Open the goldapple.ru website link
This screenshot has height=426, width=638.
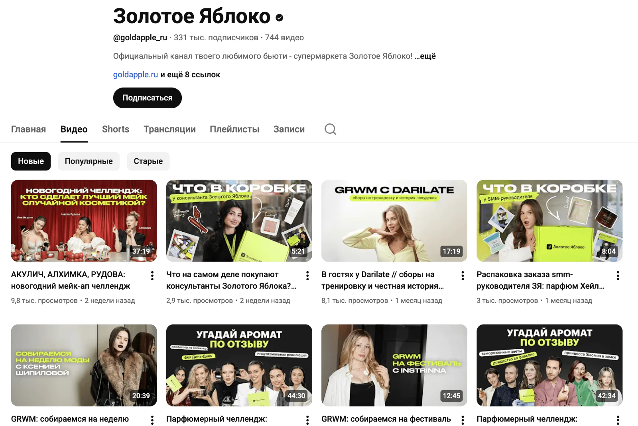135,74
